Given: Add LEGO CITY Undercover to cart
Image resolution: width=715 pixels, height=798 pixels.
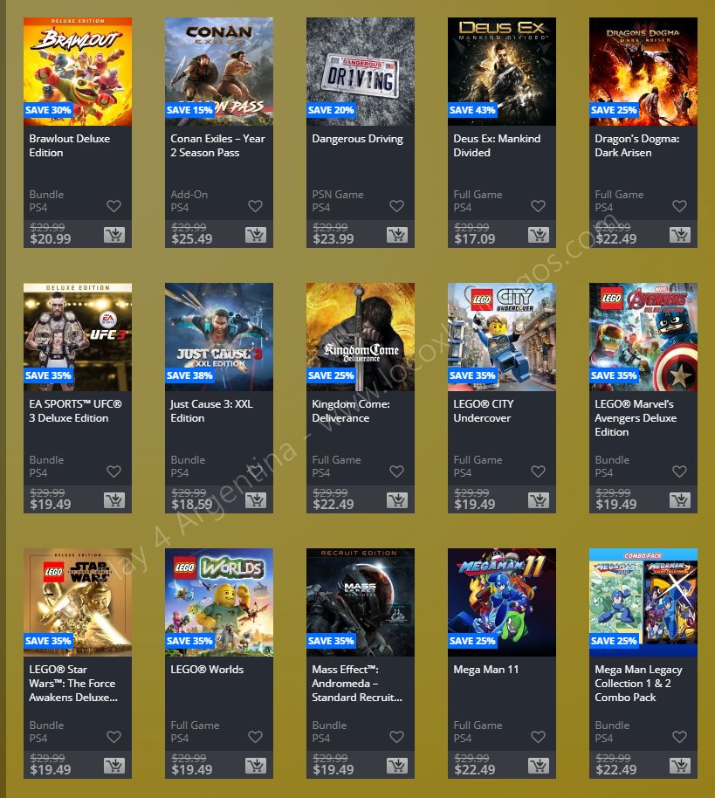Looking at the screenshot, I should tap(539, 500).
